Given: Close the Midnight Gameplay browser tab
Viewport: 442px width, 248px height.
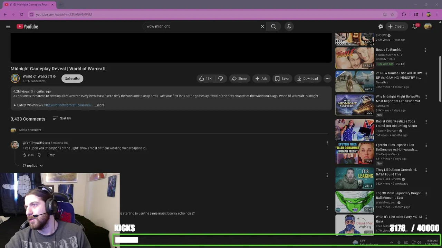Looking at the screenshot, I should (x=52, y=4).
